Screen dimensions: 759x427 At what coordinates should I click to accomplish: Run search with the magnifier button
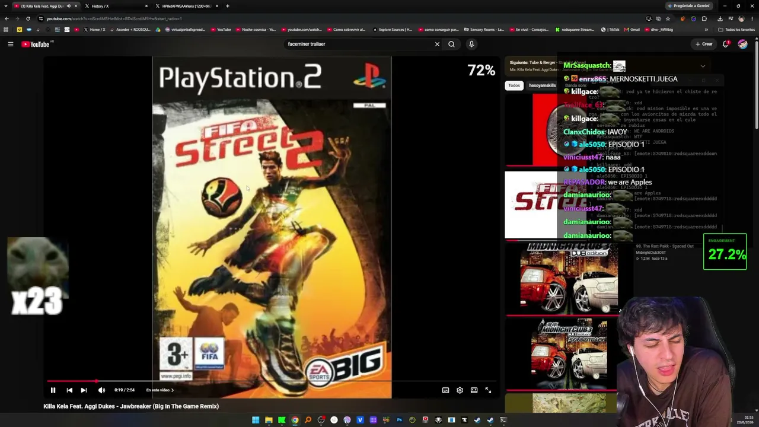click(451, 44)
